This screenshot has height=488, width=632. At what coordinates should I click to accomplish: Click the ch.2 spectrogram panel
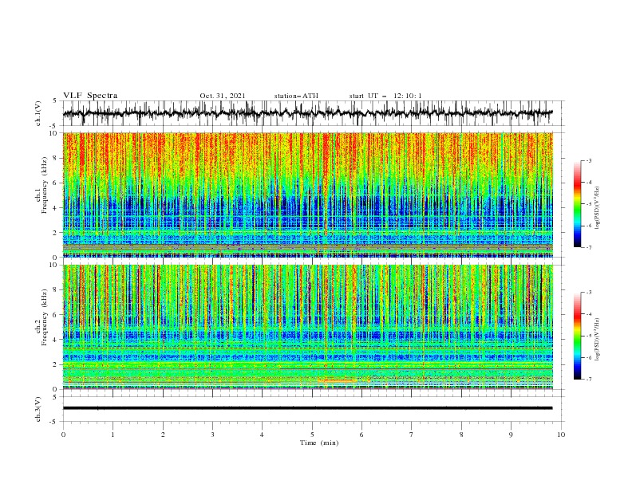[308, 327]
